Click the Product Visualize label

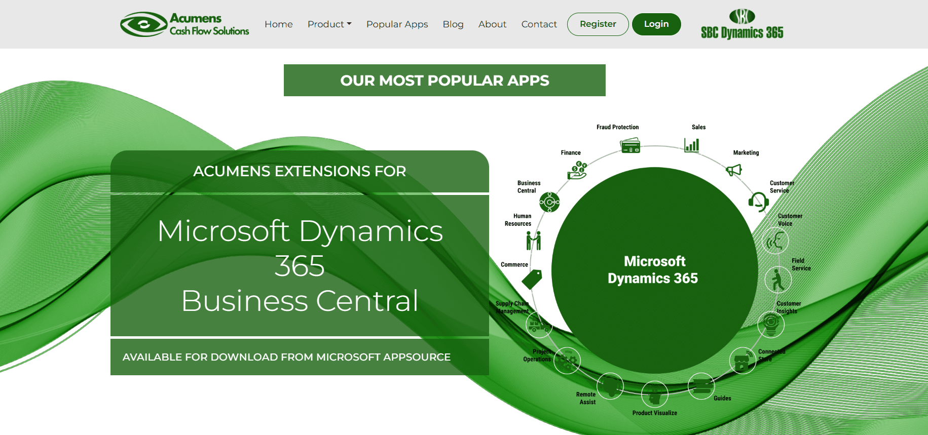655,413
